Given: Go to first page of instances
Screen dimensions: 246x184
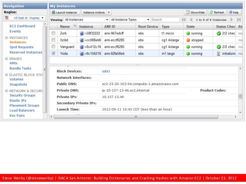Looking at the screenshot, I should pos(184,20).
